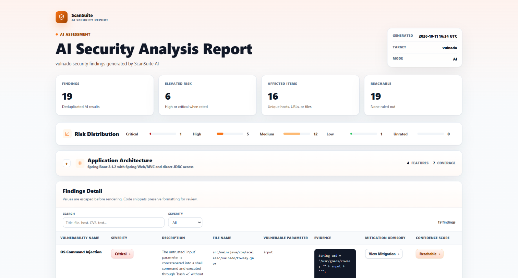Click the Risk Distribution chart icon
The image size is (518, 278).
(67, 134)
